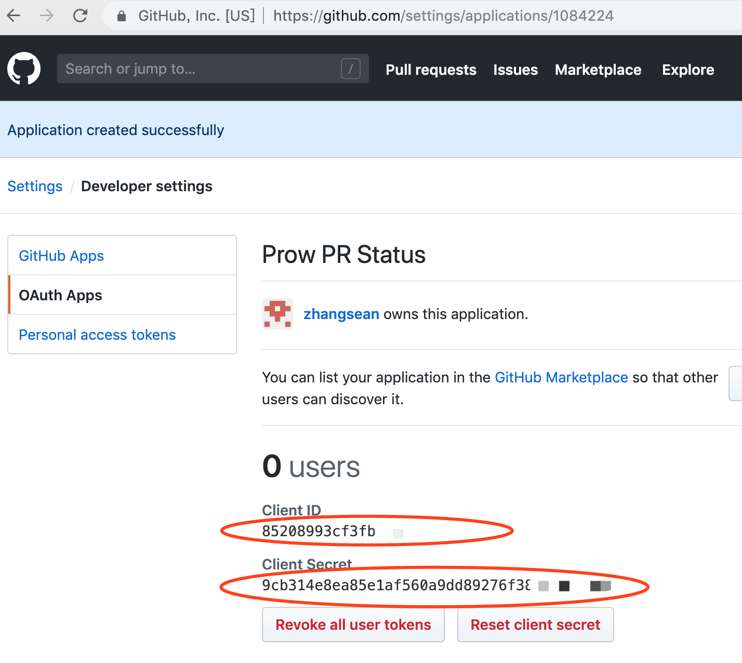Open Explore in the header
The image size is (742, 663).
coord(688,70)
